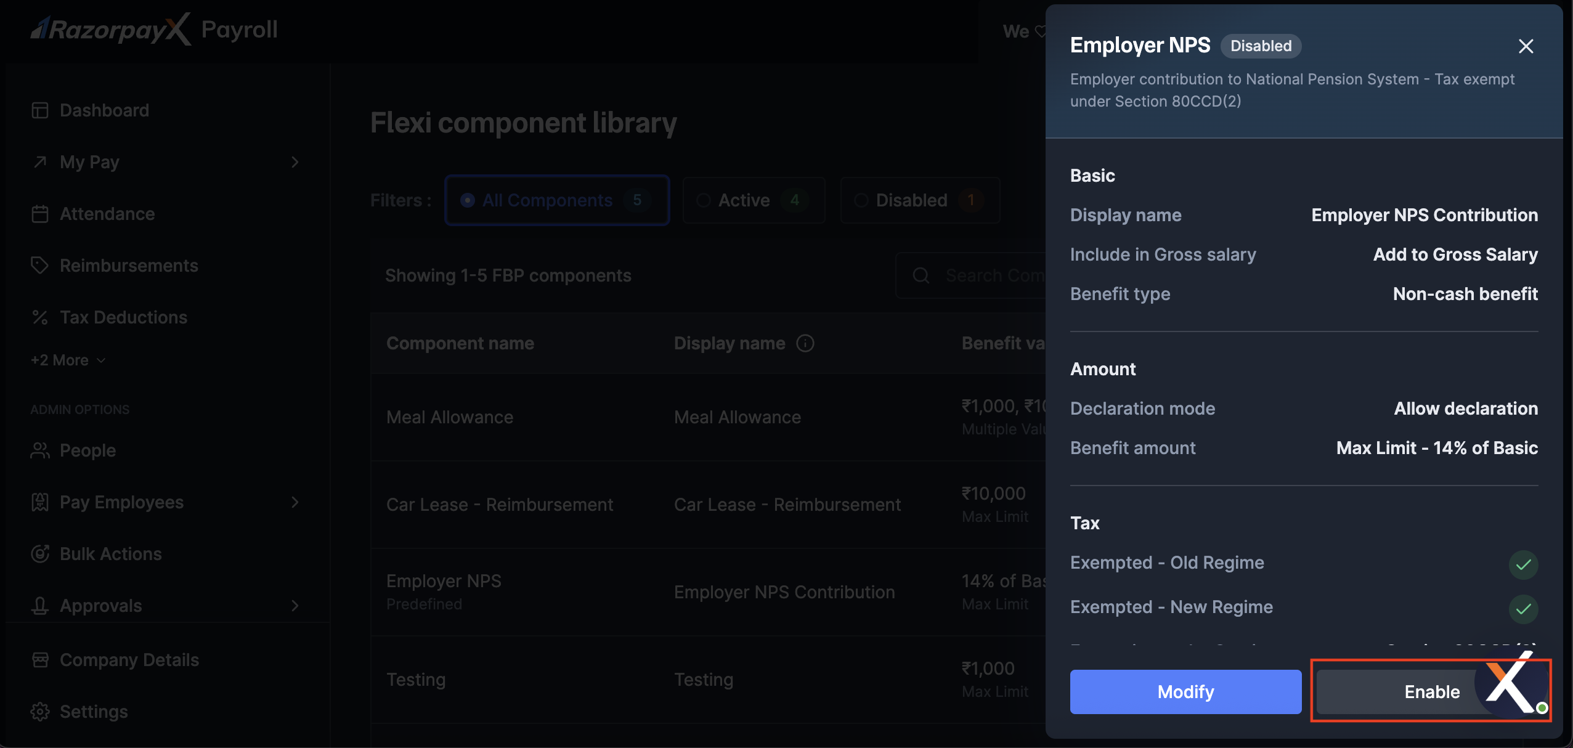Viewport: 1573px width, 748px height.
Task: Click 'Max Limit - 14% of Basic' value
Action: 1437,448
